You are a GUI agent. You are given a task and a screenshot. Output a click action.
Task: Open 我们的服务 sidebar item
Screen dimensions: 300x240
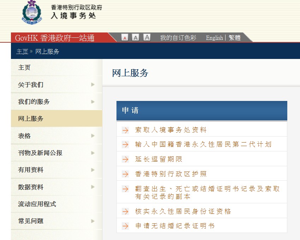(56, 102)
